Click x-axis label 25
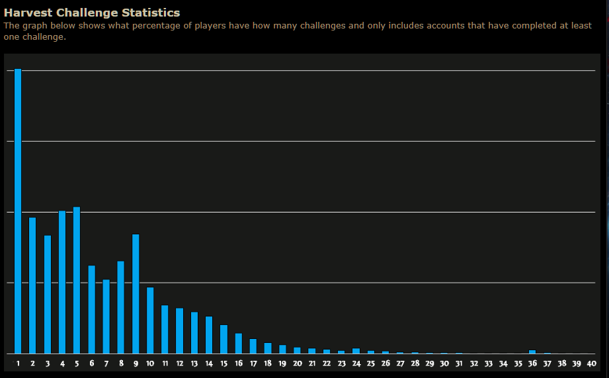 (x=371, y=363)
